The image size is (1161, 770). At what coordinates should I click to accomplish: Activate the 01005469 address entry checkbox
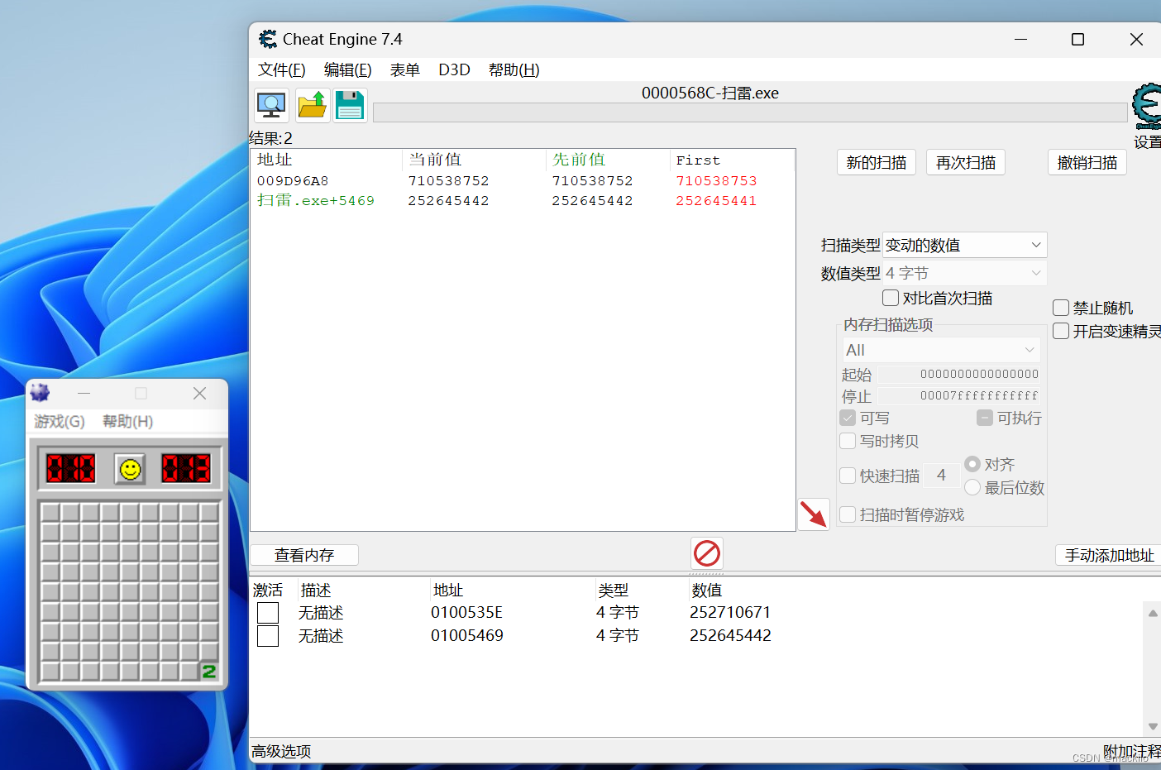pos(268,636)
